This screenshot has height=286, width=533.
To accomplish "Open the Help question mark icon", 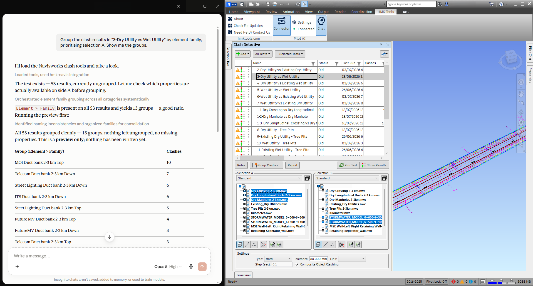I will [x=501, y=4].
